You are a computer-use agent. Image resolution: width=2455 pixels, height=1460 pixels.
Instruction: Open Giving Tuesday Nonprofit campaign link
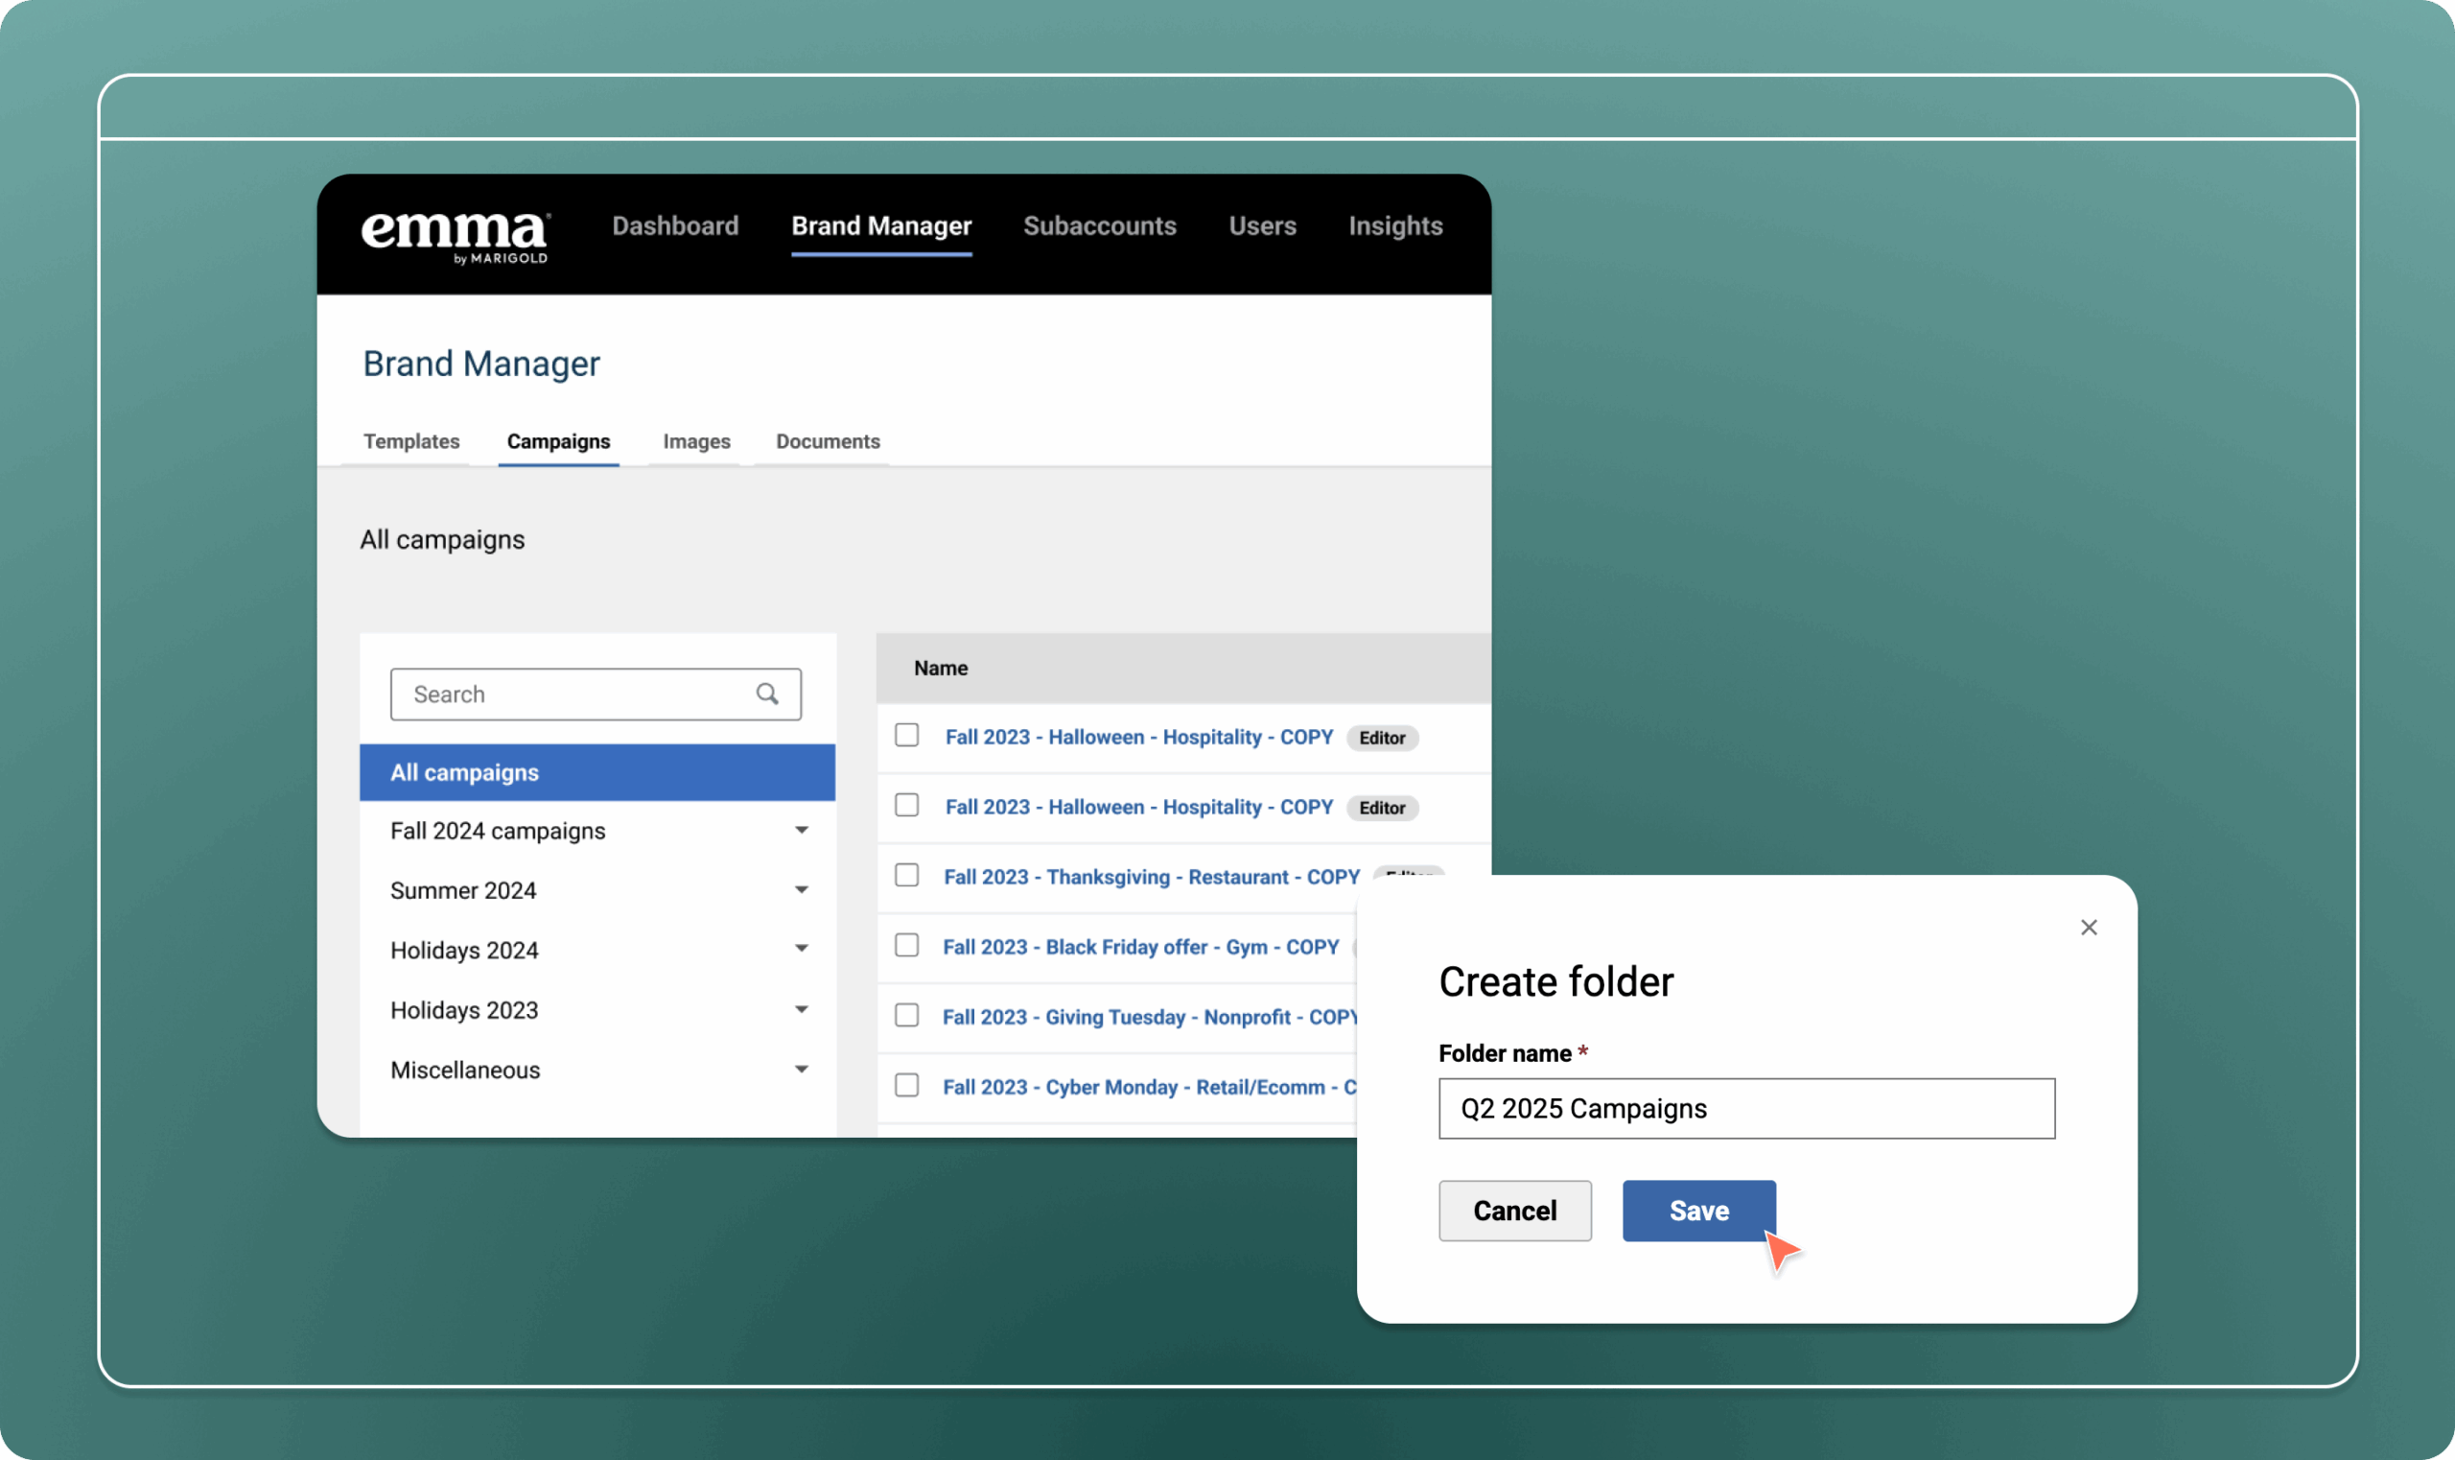1149,1017
